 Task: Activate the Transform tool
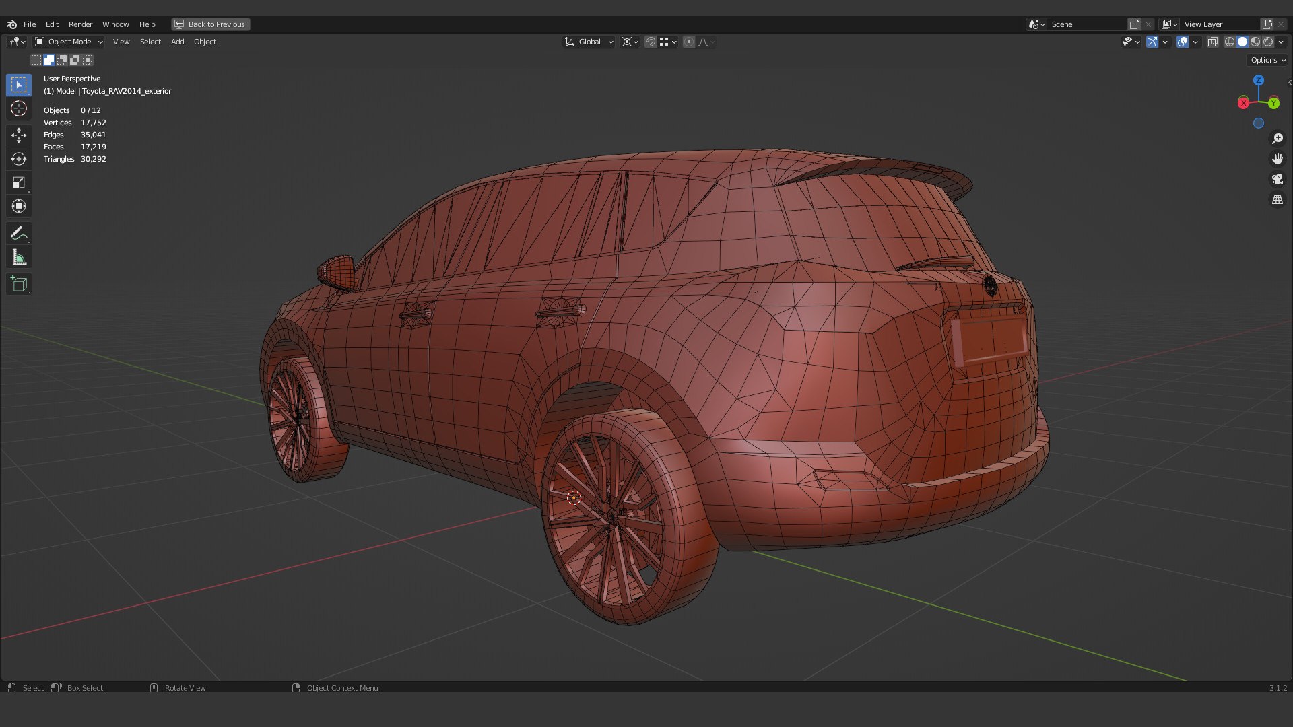click(x=19, y=206)
